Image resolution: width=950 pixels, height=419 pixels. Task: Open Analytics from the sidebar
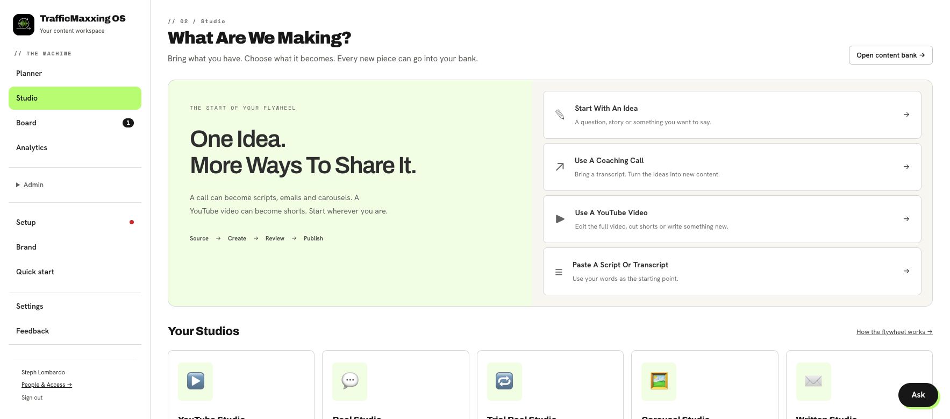click(x=75, y=147)
